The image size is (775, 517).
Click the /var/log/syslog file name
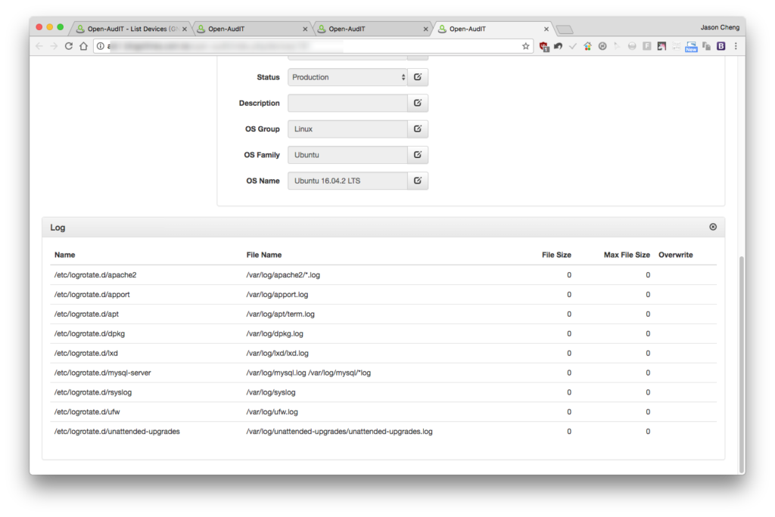[x=271, y=392]
